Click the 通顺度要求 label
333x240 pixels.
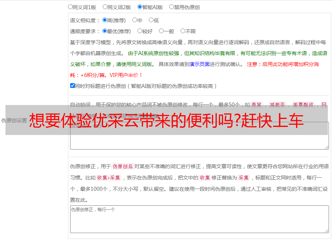85,31
